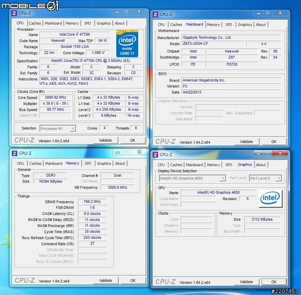
Task: Click OK in the CPU window
Action: pyautogui.click(x=133, y=140)
